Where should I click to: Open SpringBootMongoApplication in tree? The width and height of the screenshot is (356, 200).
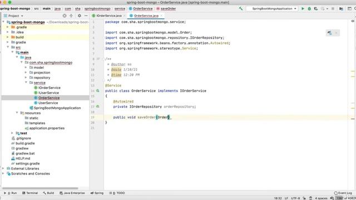[57, 108]
